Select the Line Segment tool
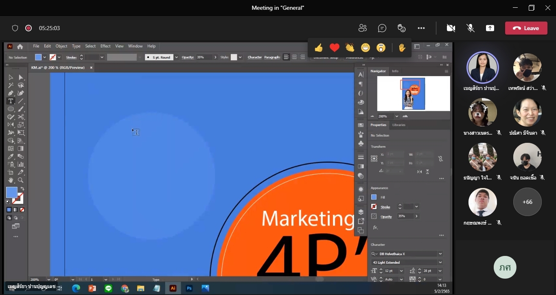The image size is (556, 295). point(21,101)
